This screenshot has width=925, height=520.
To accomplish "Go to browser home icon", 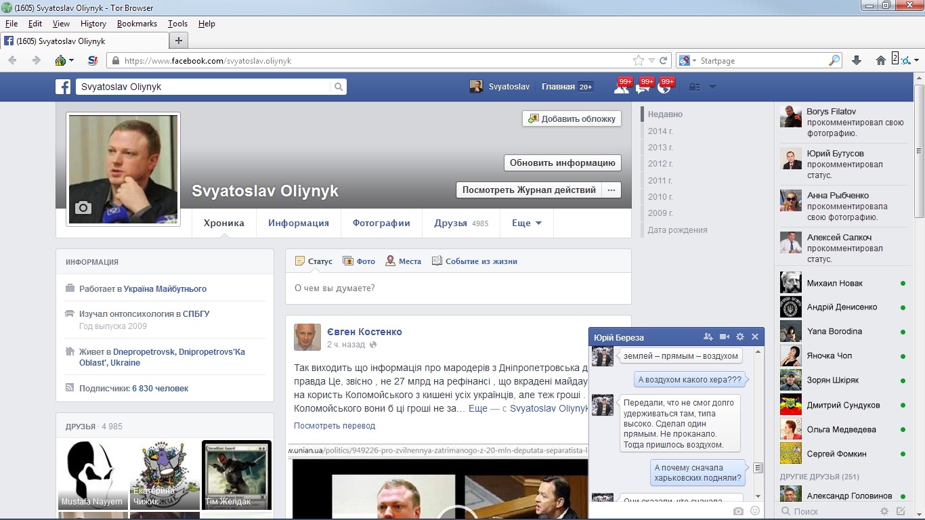I will tap(880, 60).
